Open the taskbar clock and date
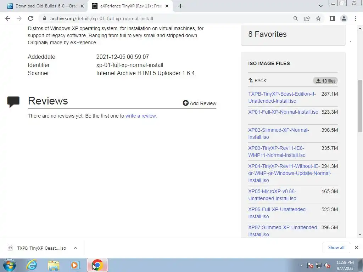Viewport: 363px width, 272px height. click(345, 265)
